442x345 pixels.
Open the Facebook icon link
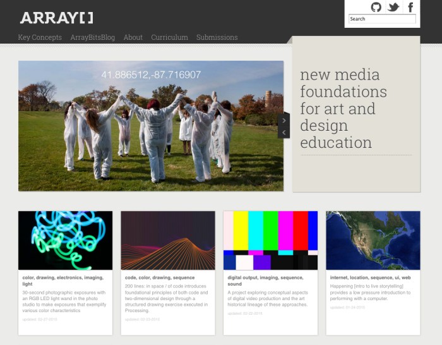pyautogui.click(x=410, y=7)
